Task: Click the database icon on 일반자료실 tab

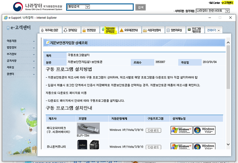Action: (x=168, y=30)
